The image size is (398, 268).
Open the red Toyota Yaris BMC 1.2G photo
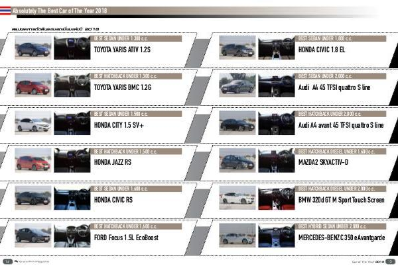coord(33,87)
